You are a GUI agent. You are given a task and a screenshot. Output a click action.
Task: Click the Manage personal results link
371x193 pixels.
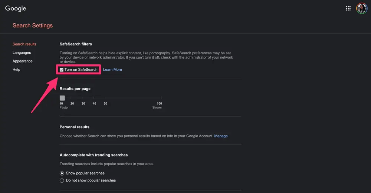coord(221,136)
